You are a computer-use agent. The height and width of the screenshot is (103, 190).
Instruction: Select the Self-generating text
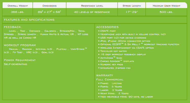tap(15, 64)
